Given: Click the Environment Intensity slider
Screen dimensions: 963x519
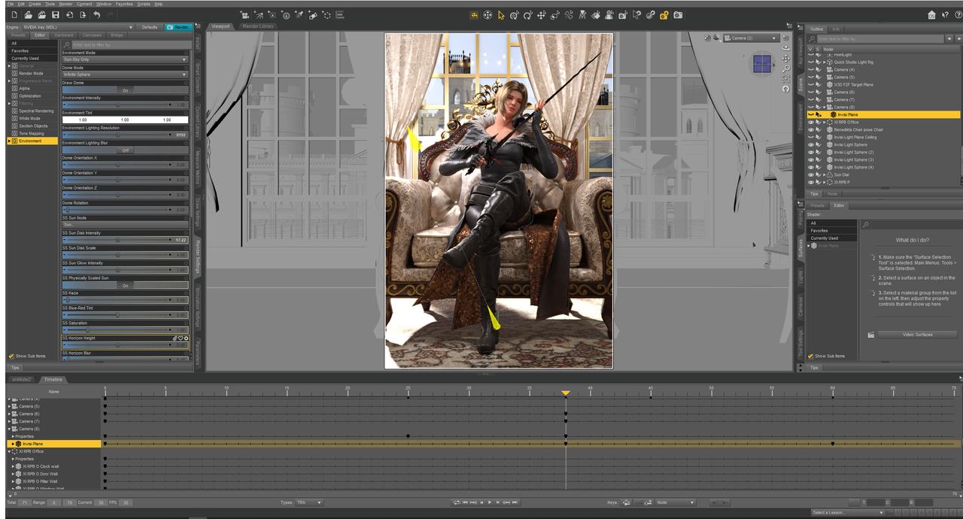Looking at the screenshot, I should click(125, 105).
